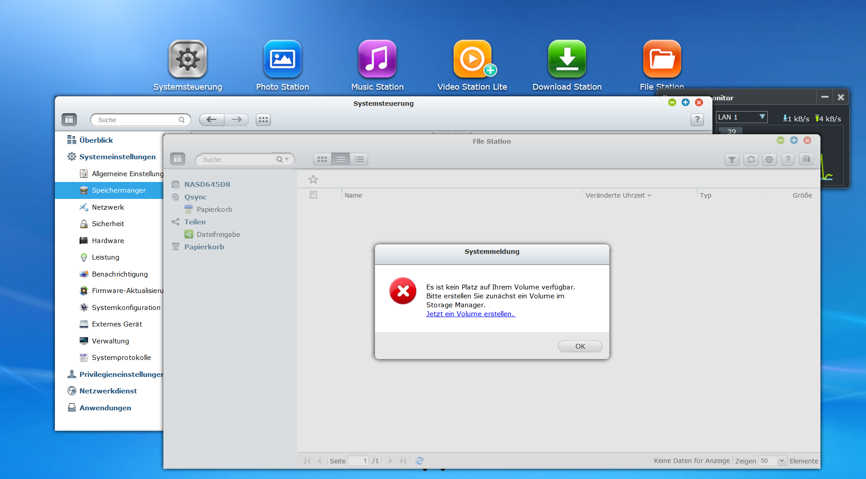Open File Station desktop icon
The image size is (866, 479).
point(662,59)
